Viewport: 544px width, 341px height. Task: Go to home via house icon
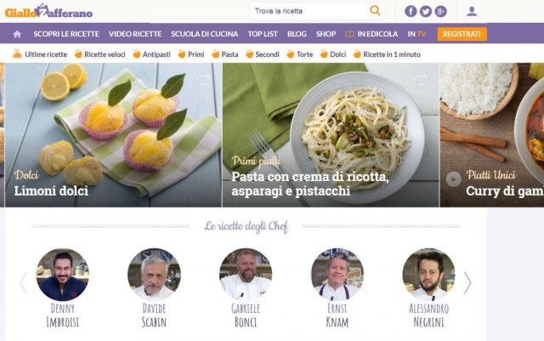click(x=17, y=34)
